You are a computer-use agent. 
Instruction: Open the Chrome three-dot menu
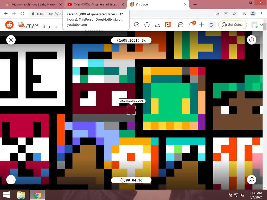(x=261, y=14)
